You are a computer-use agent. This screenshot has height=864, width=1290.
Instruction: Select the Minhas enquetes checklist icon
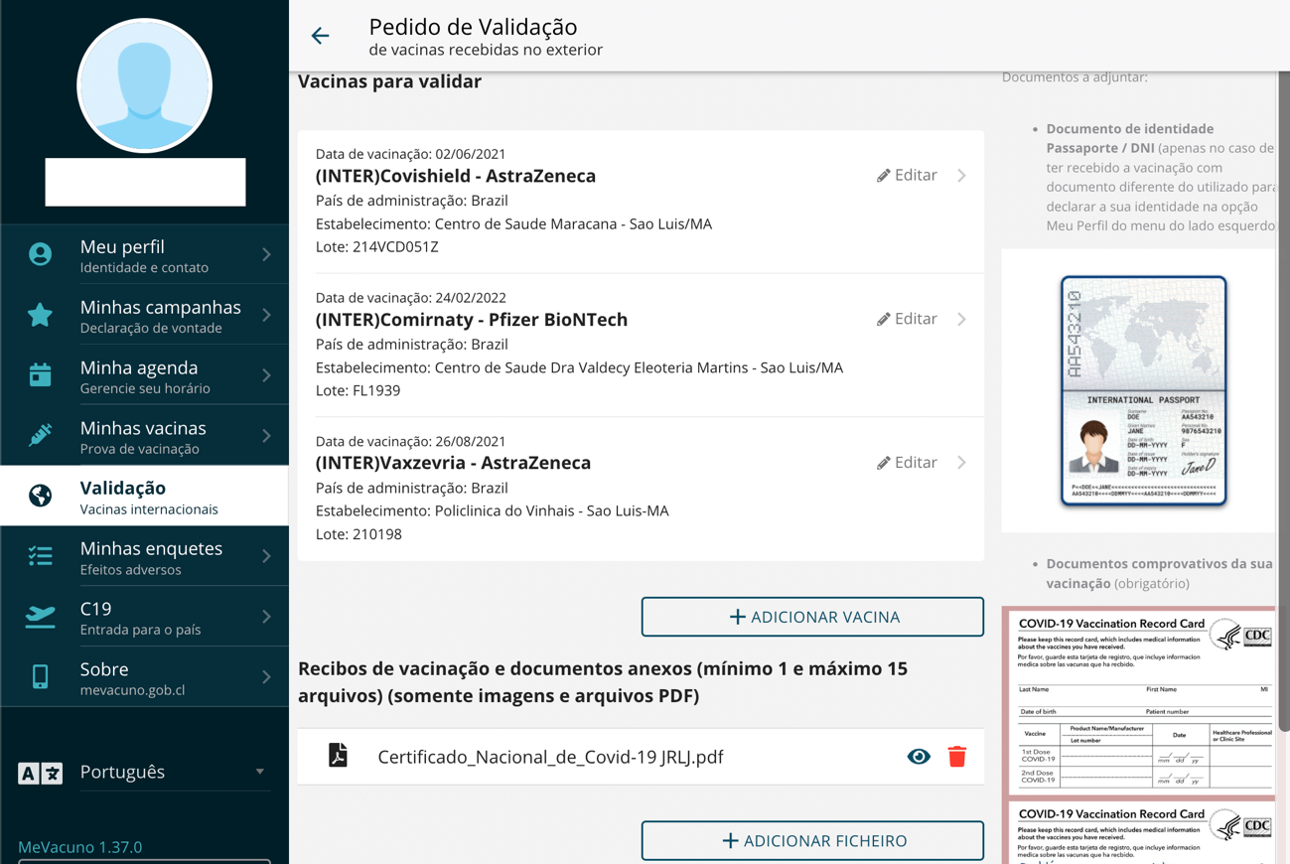pyautogui.click(x=40, y=556)
